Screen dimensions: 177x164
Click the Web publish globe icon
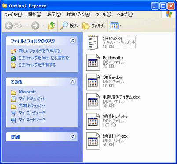tap(14, 58)
